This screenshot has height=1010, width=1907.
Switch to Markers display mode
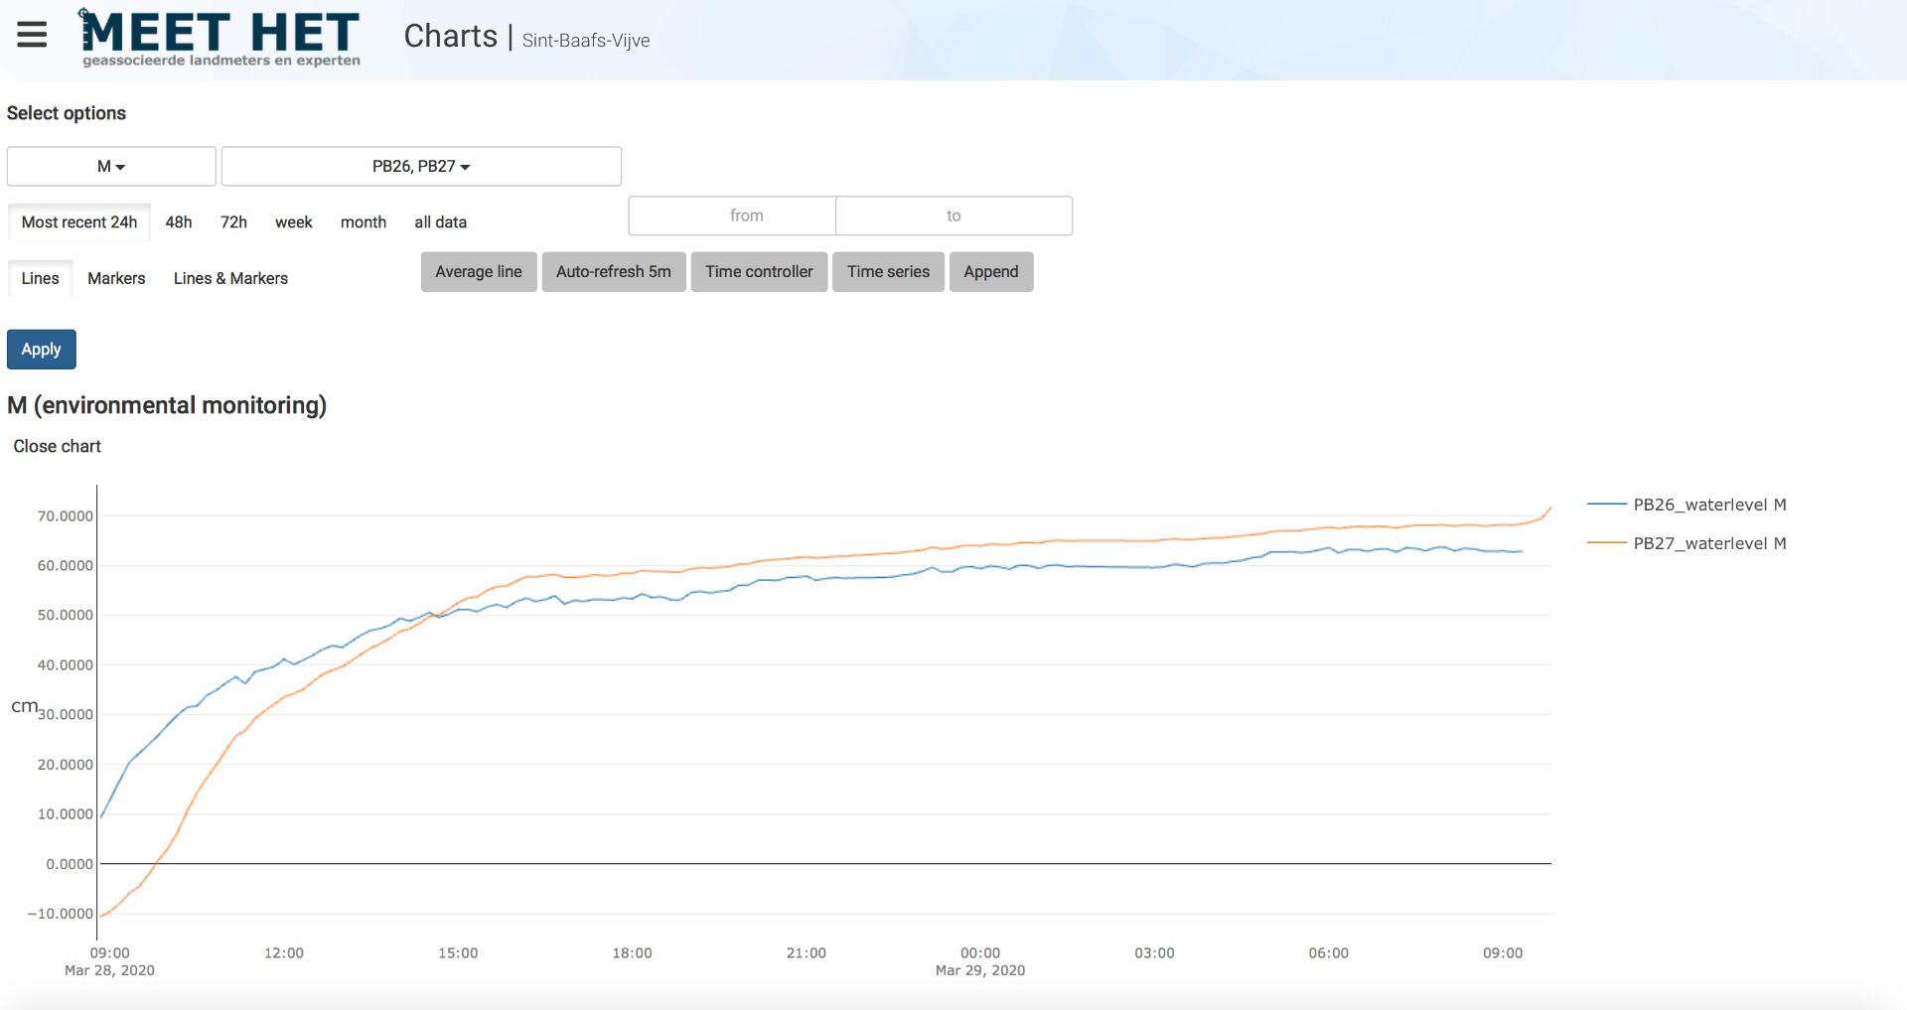116,279
